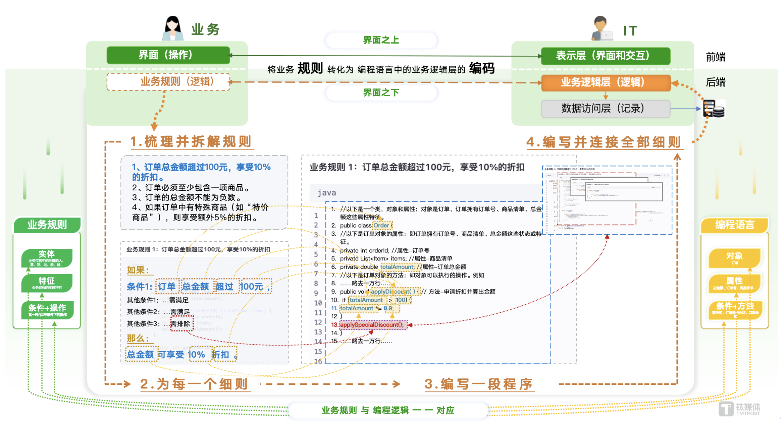Select the dashed 业务规则（逻辑）box
This screenshot has width=781, height=431.
pyautogui.click(x=168, y=82)
